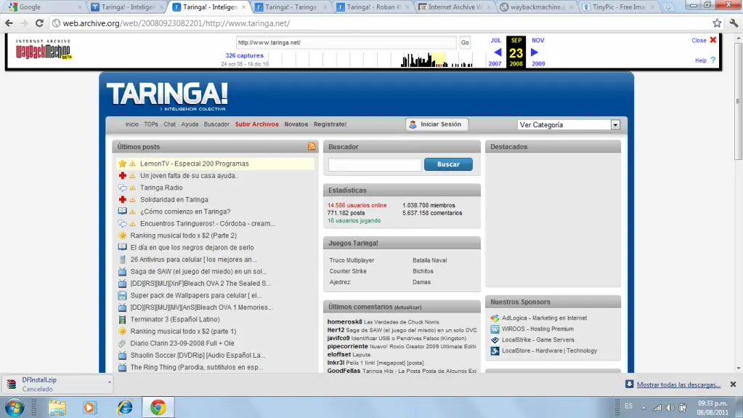Open Internet Explorer from the taskbar
Viewport: 743px width, 418px height.
click(125, 408)
